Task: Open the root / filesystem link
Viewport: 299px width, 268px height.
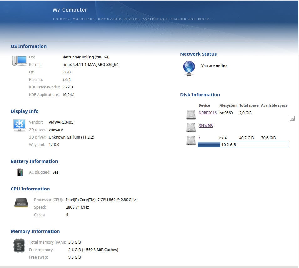Action: [199, 138]
